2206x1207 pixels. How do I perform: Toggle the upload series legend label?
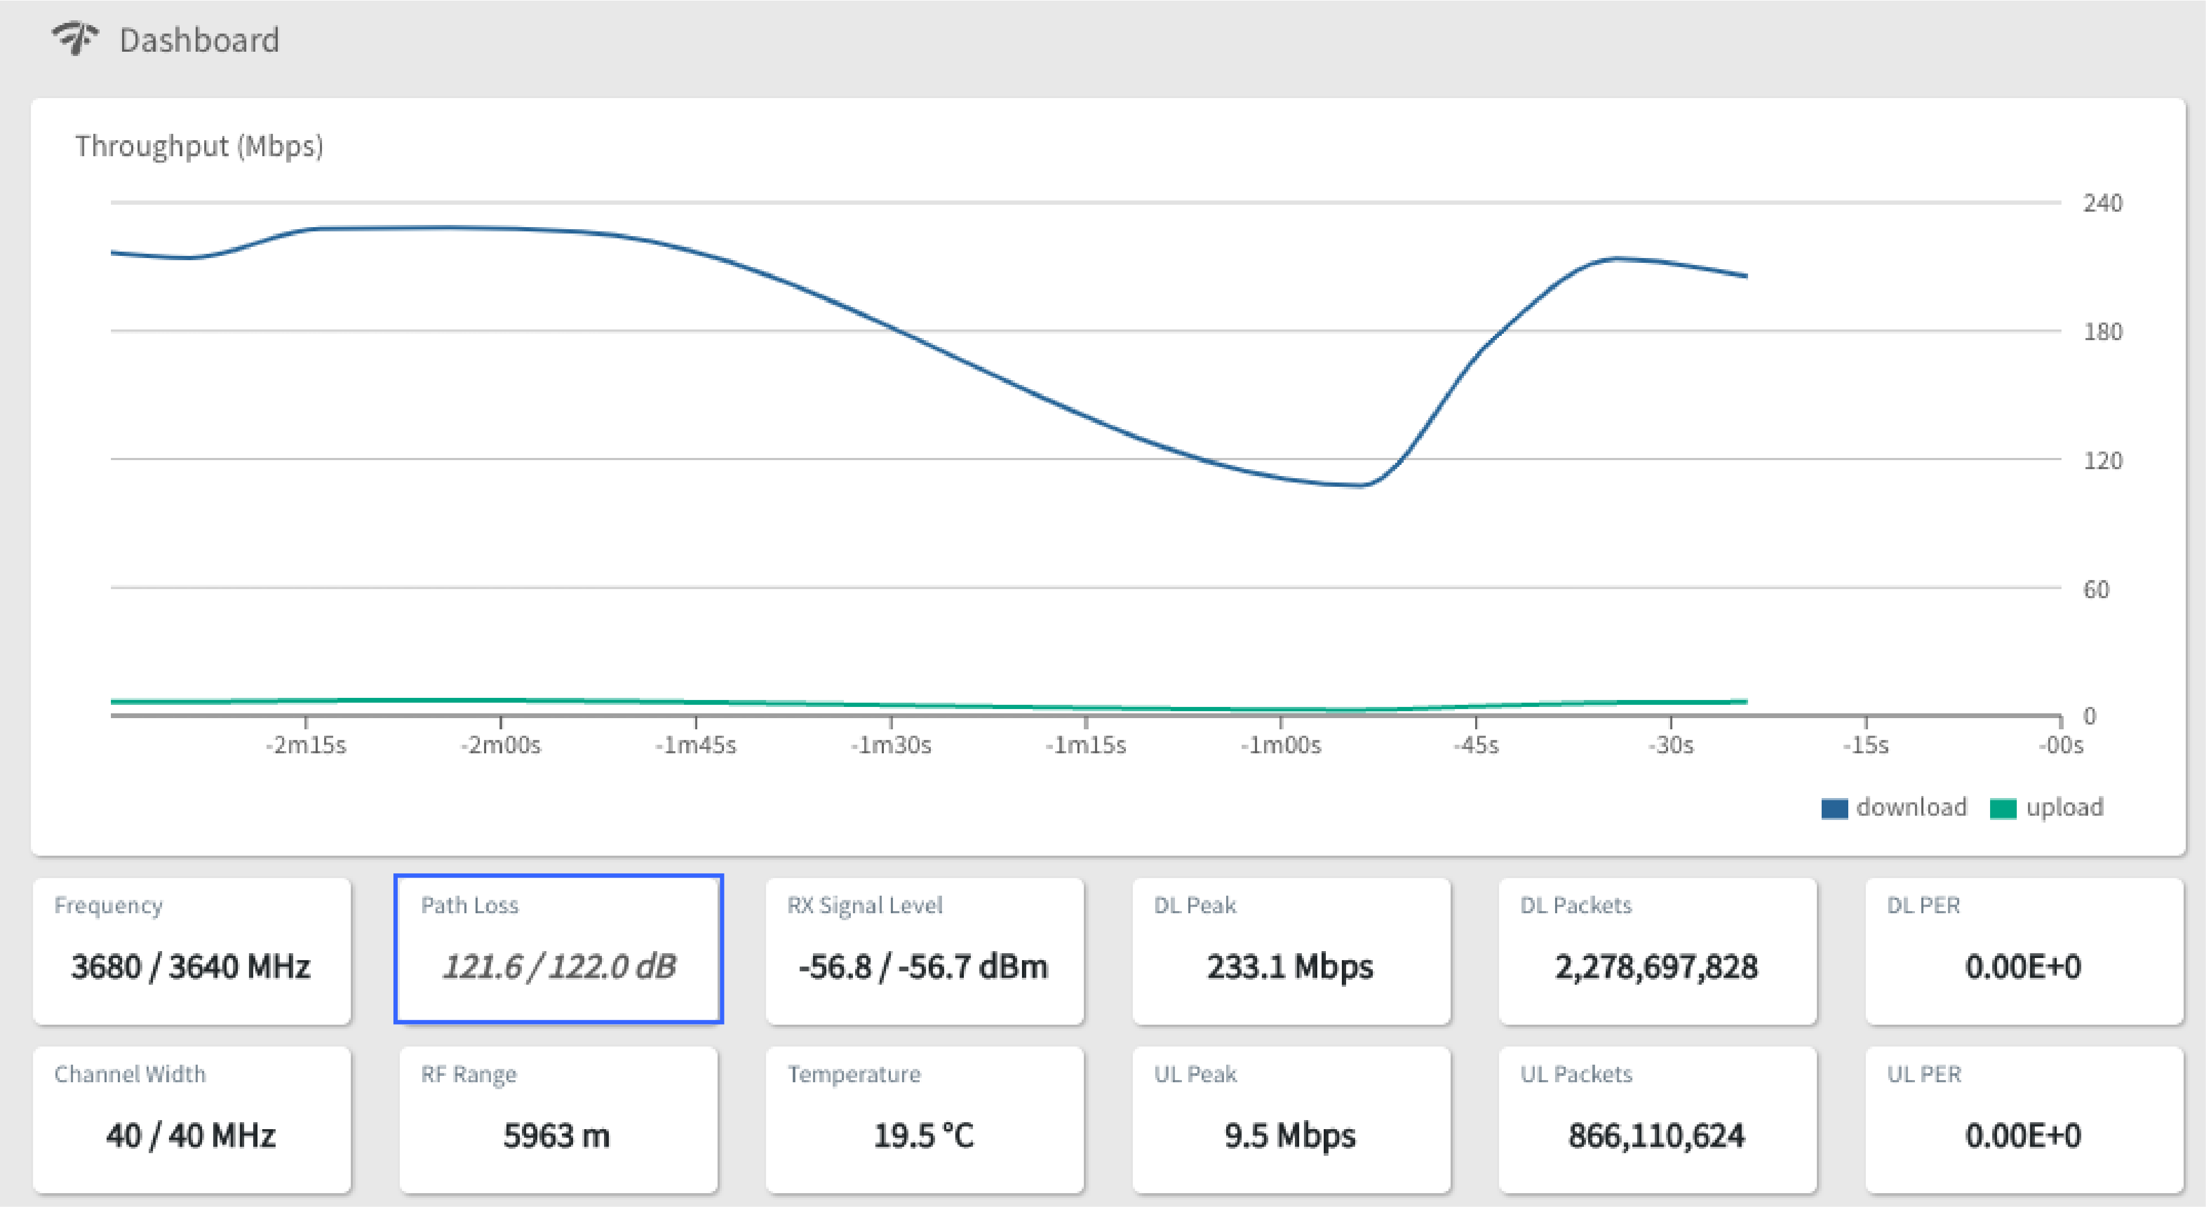pyautogui.click(x=2065, y=807)
